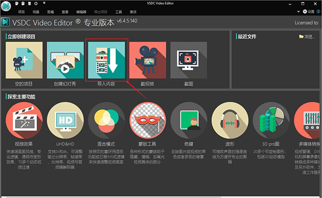Click the new project quick-access icon
Viewport: 322px width, 198px height.
[17, 4]
